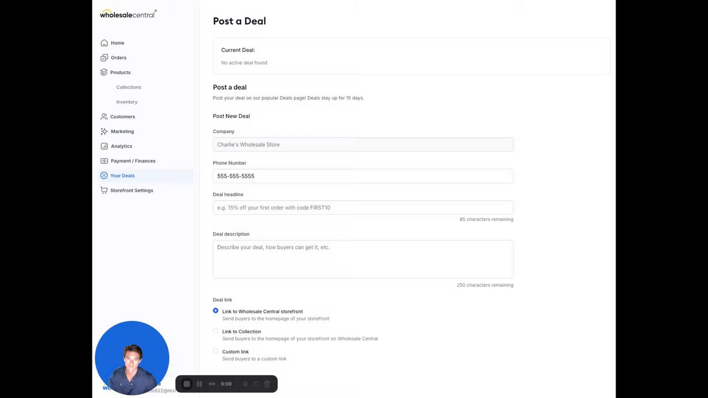The image size is (708, 398).
Task: Click the Storefront Settings cart icon
Action: [104, 190]
